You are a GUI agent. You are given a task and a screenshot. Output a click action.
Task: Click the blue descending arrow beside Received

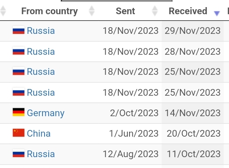pyautogui.click(x=217, y=13)
